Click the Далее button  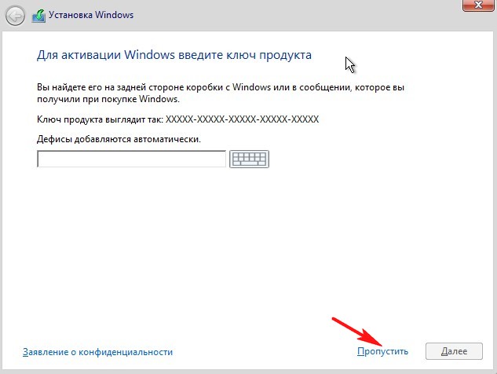click(x=454, y=351)
